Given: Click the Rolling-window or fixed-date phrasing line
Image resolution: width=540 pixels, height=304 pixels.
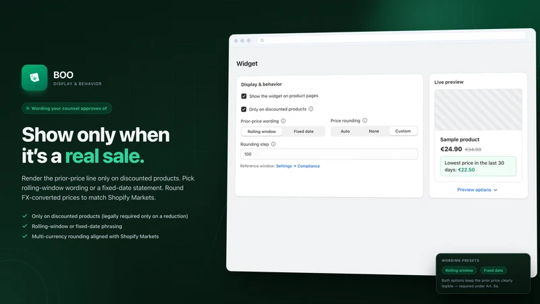Looking at the screenshot, I should point(77,226).
